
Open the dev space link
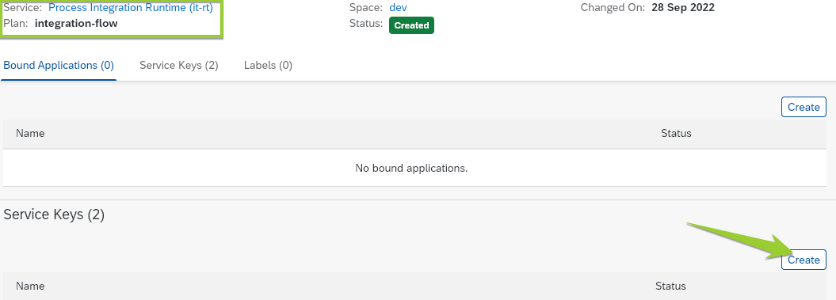(399, 8)
